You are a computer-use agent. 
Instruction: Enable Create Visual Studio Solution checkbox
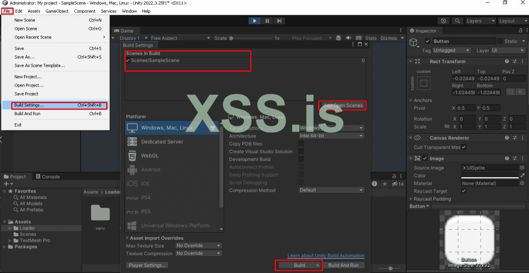click(301, 152)
